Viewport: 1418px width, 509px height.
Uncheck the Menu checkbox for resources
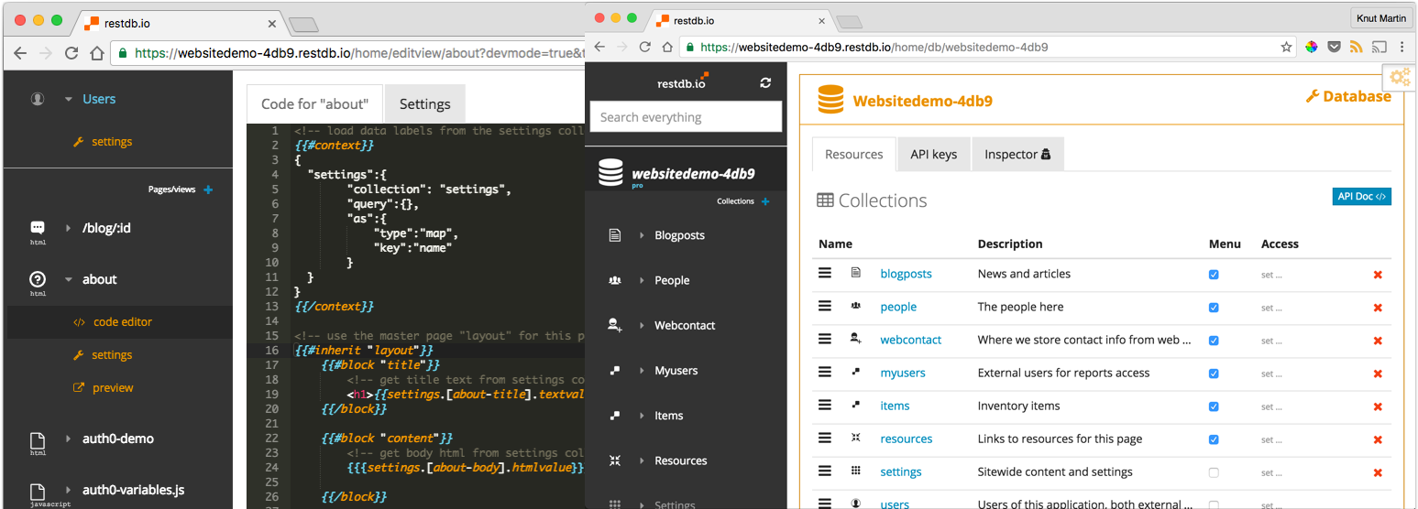point(1214,439)
